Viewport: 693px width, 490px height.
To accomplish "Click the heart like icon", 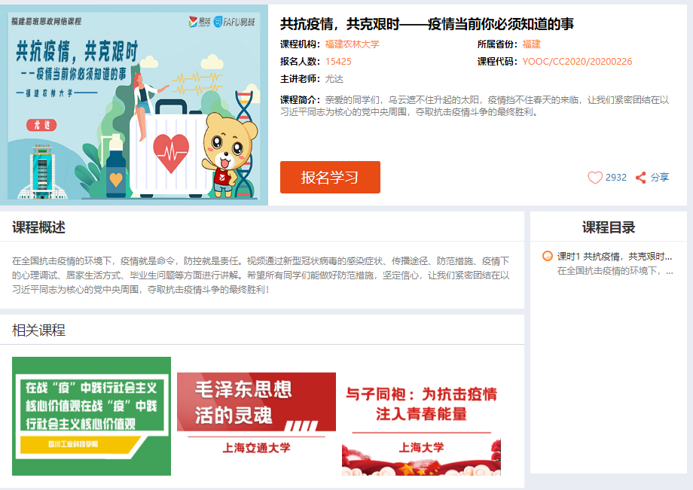I will [595, 178].
